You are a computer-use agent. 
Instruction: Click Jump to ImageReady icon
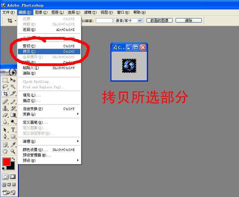(9, 192)
